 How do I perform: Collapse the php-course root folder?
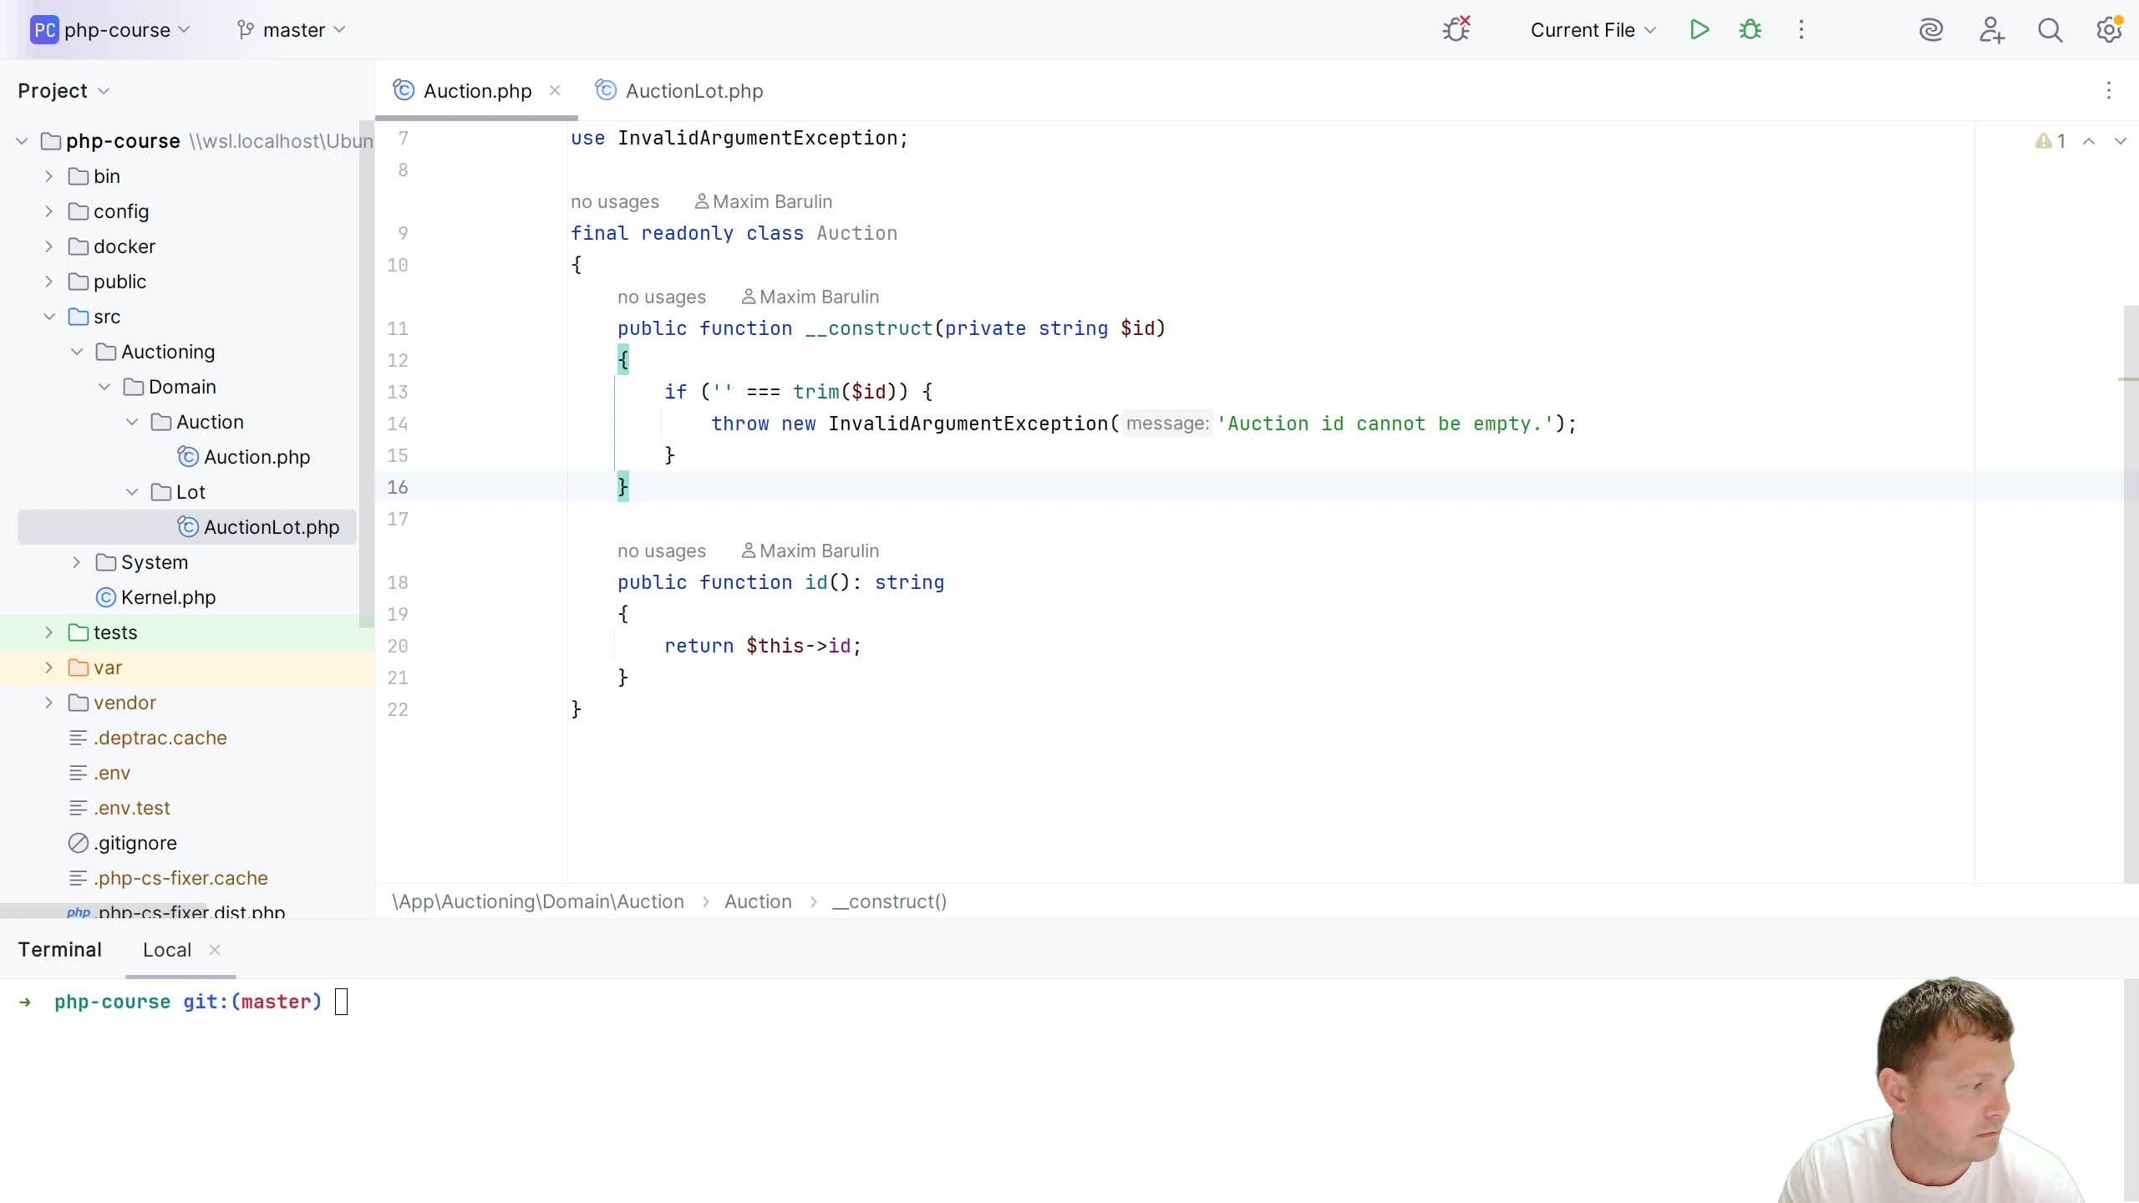(x=22, y=141)
